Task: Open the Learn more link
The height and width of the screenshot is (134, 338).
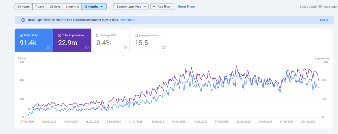Action: tap(127, 20)
